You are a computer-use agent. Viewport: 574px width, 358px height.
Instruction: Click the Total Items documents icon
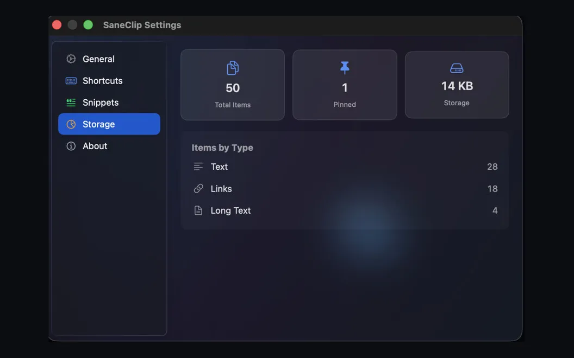tap(233, 68)
